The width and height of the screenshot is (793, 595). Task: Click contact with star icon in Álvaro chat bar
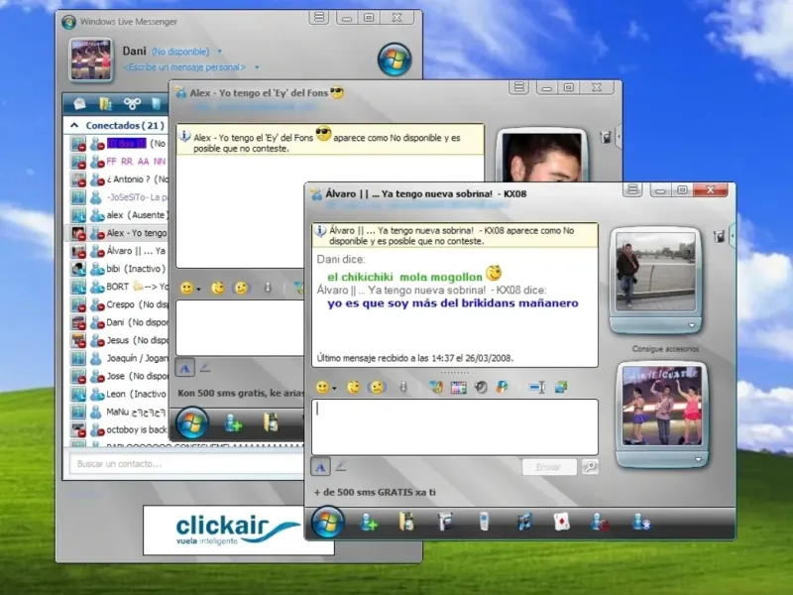click(x=641, y=523)
